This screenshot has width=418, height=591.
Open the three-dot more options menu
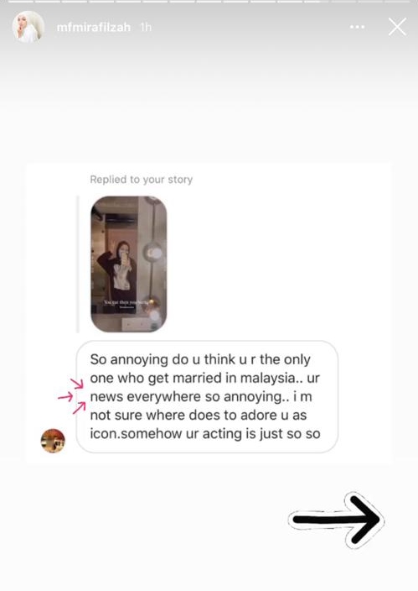click(357, 27)
